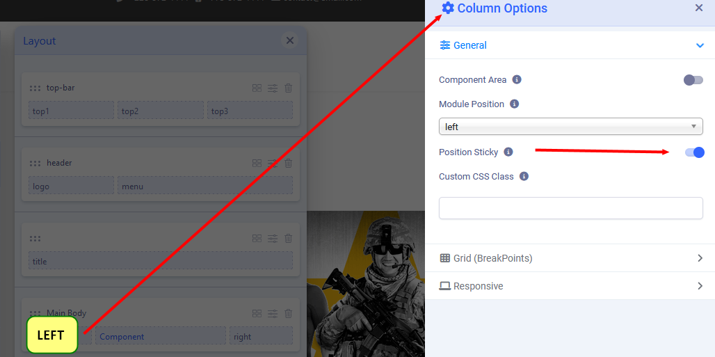
Task: Open settings sliders for header row
Action: click(273, 163)
